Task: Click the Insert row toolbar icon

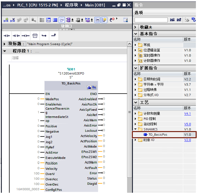Action: pos(19,20)
